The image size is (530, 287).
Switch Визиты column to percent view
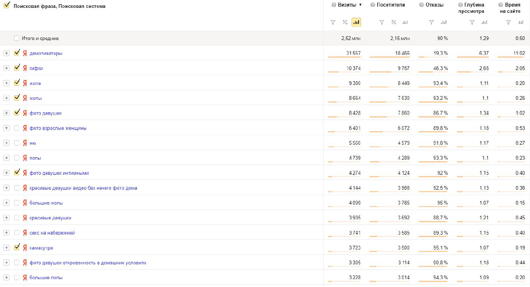345,22
